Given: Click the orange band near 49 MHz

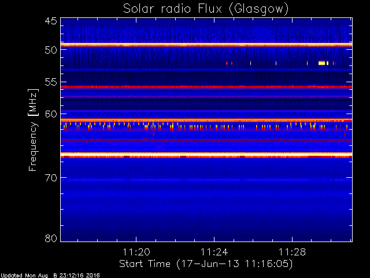Looking at the screenshot, I should point(206,45).
